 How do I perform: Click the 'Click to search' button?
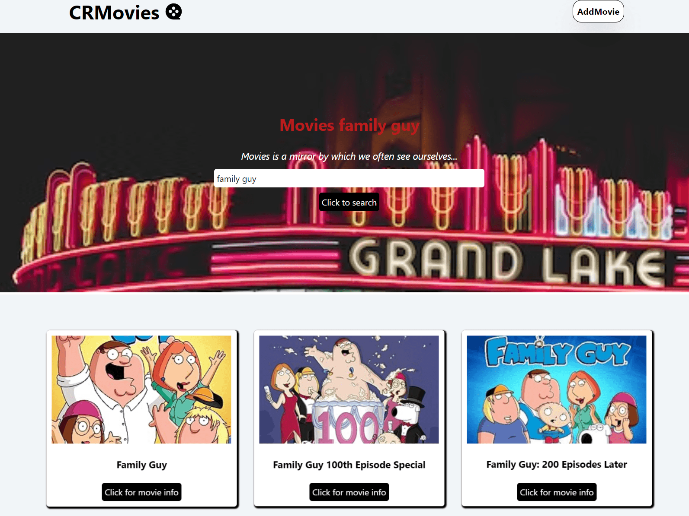[x=349, y=202]
